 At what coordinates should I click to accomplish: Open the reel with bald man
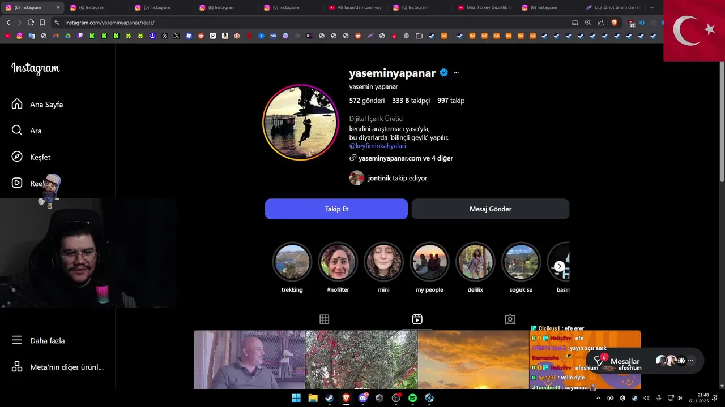point(249,360)
